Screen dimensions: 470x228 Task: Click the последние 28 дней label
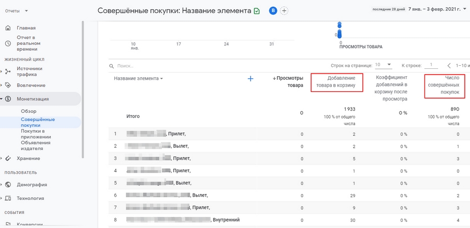[389, 9]
